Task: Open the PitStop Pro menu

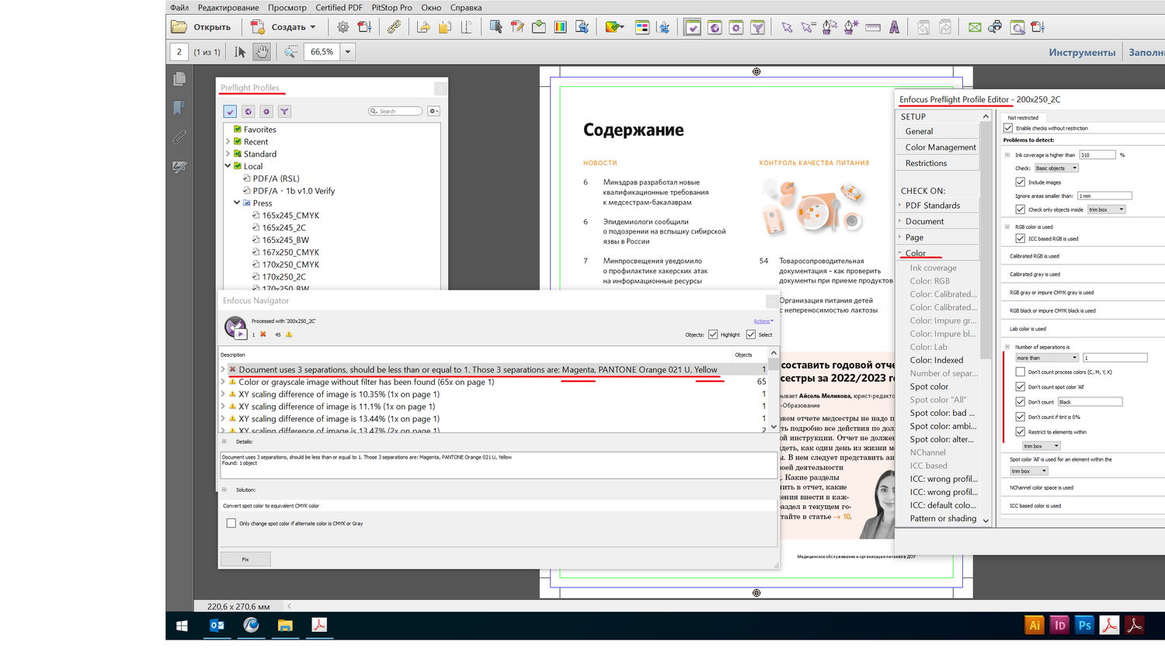Action: tap(391, 8)
